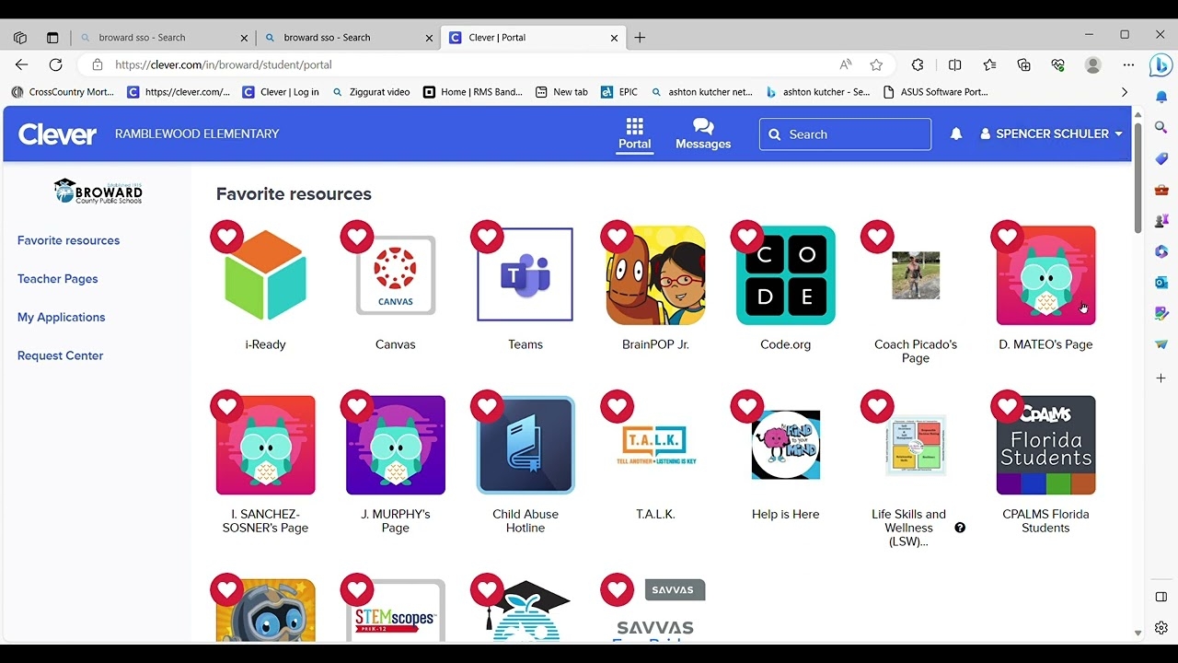This screenshot has height=663, width=1178.
Task: Click the notifications bell icon
Action: (x=956, y=134)
